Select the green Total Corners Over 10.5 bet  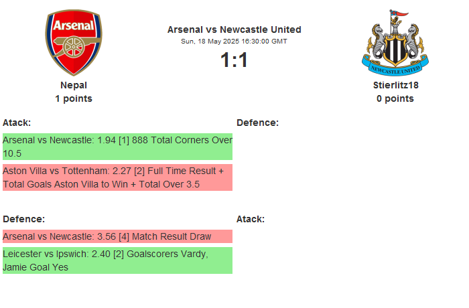coord(117,147)
